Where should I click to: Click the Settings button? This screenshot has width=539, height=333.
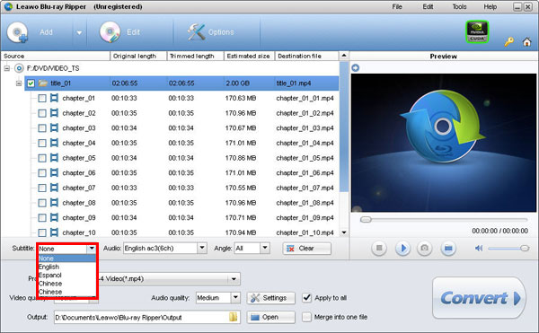tap(270, 298)
